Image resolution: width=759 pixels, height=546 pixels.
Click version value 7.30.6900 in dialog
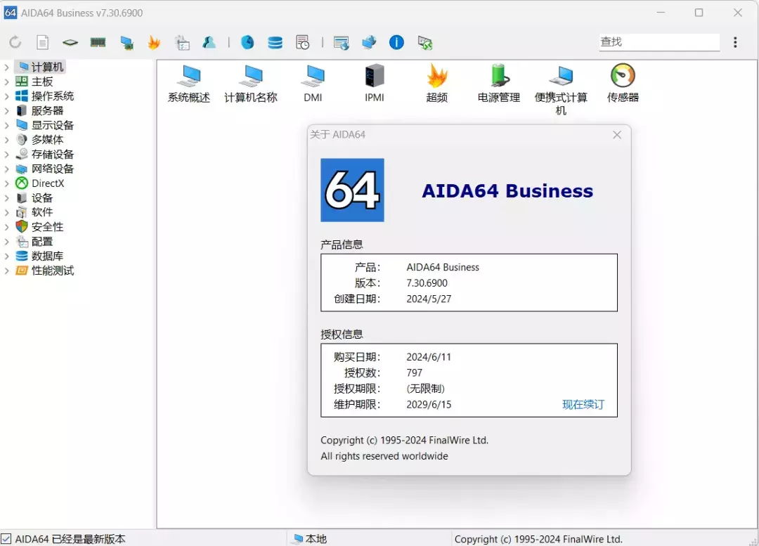(x=427, y=283)
